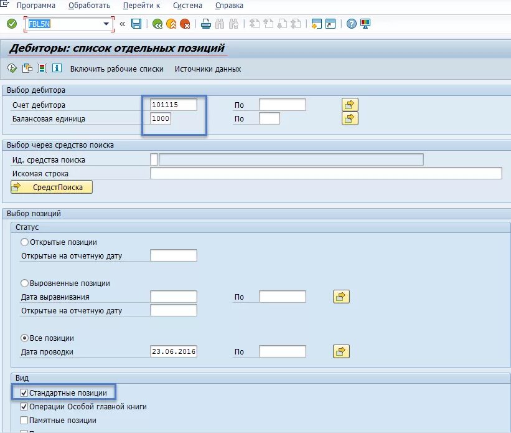This screenshot has height=433, width=511.
Task: Open the transaction code dropdown arrow
Action: [106, 24]
